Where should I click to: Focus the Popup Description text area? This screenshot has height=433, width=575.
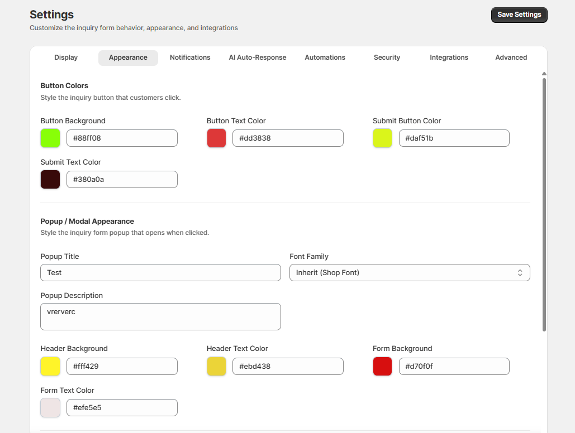point(160,316)
